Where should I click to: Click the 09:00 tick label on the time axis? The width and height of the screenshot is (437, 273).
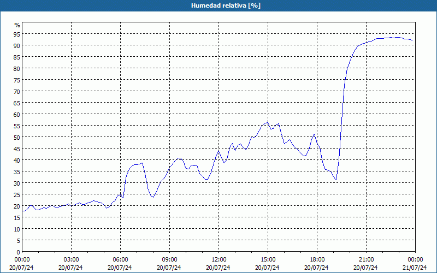169,260
